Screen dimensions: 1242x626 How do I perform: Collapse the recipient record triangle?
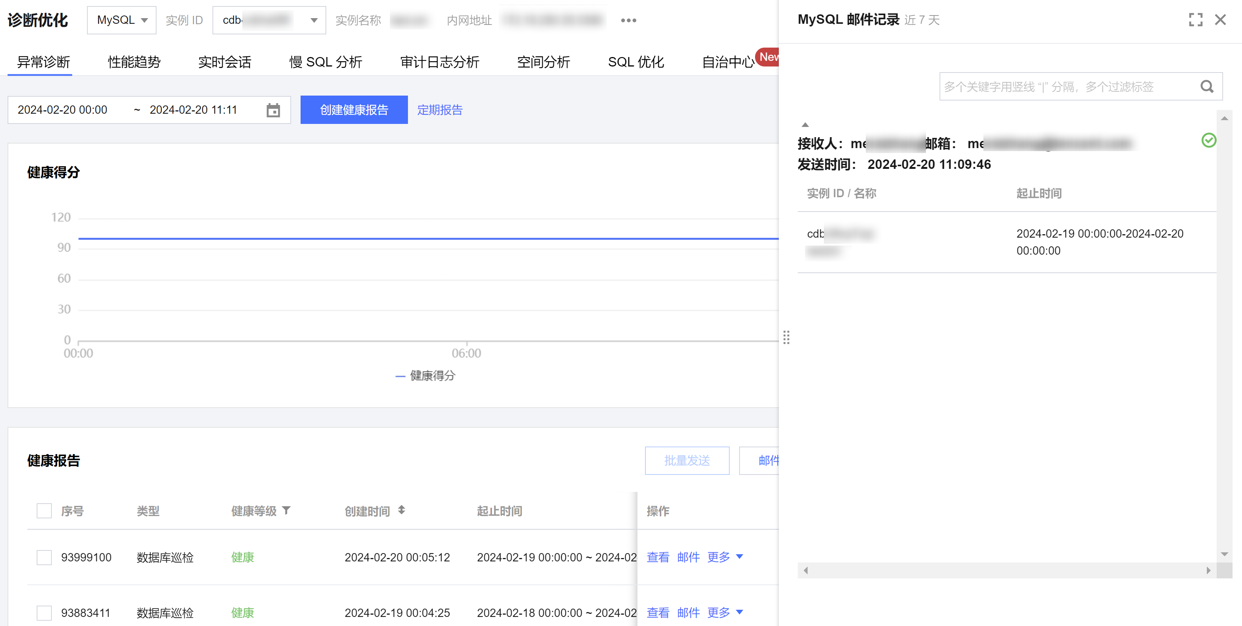pos(805,125)
